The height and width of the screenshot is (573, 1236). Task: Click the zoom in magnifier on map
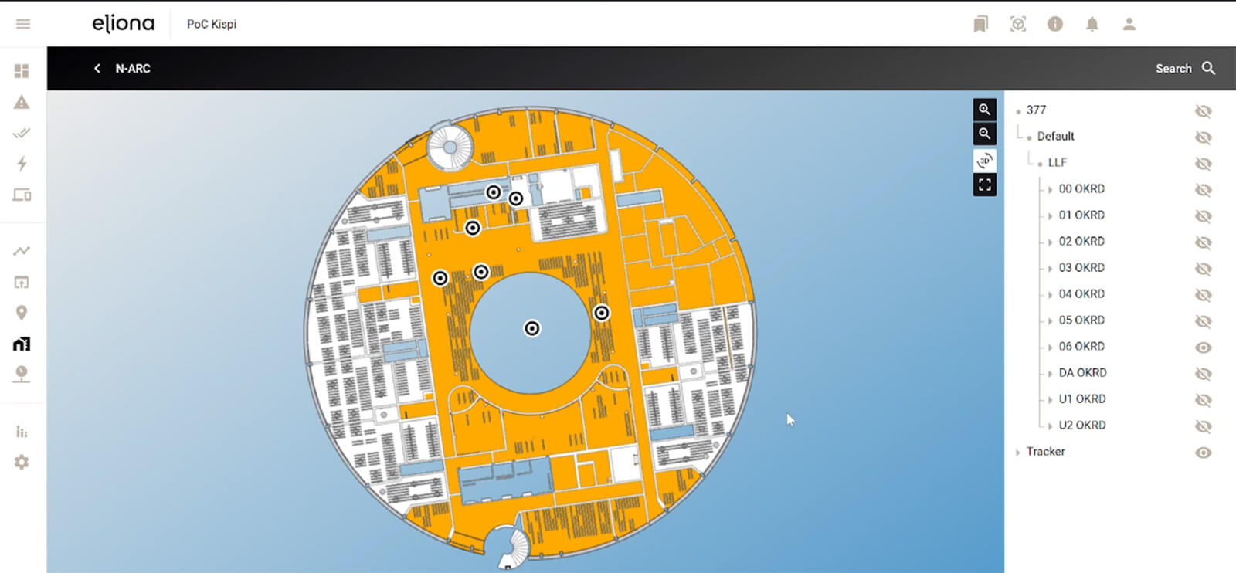[x=985, y=110]
